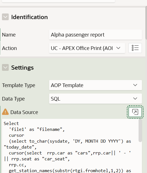Collapse the Settings section

coord(5,67)
